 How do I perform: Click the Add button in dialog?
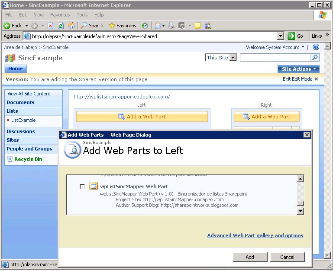point(250,257)
